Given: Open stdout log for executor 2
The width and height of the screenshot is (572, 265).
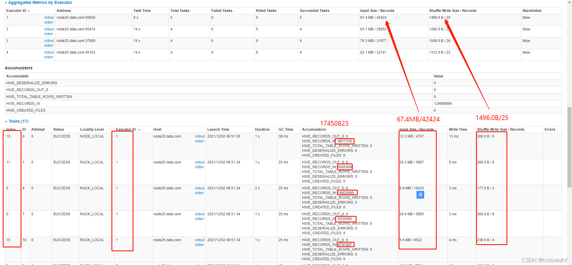Looking at the screenshot, I should tap(49, 29).
